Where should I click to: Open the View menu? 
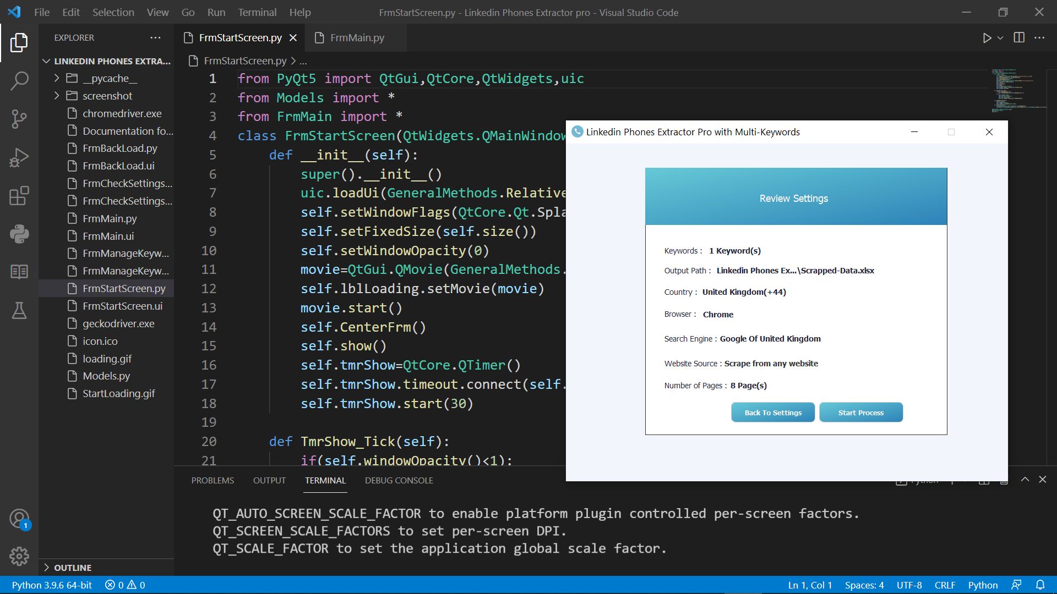click(157, 12)
